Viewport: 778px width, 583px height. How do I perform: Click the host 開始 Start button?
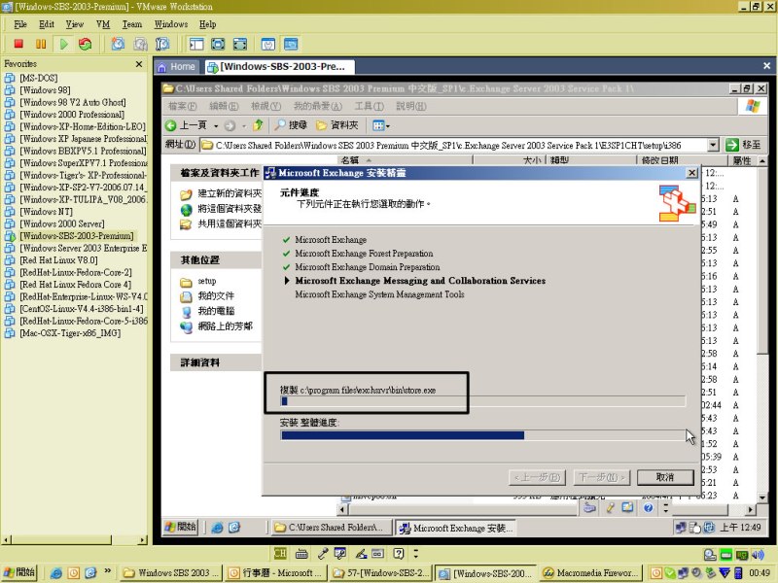click(x=19, y=572)
